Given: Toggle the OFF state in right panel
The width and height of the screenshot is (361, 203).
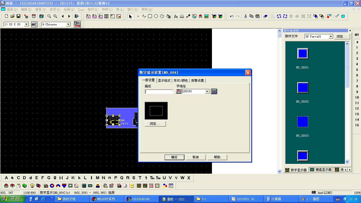Looking at the screenshot, I should click(x=357, y=35).
